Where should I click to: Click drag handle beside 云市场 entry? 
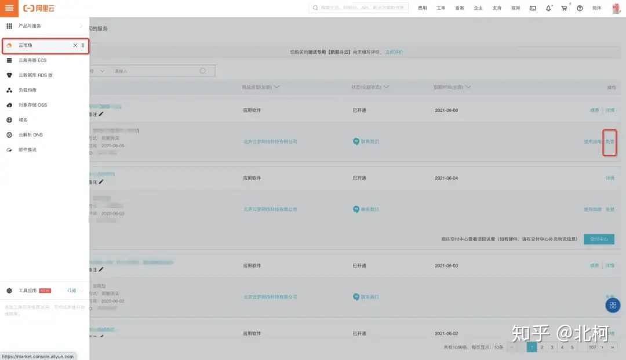pyautogui.click(x=83, y=45)
